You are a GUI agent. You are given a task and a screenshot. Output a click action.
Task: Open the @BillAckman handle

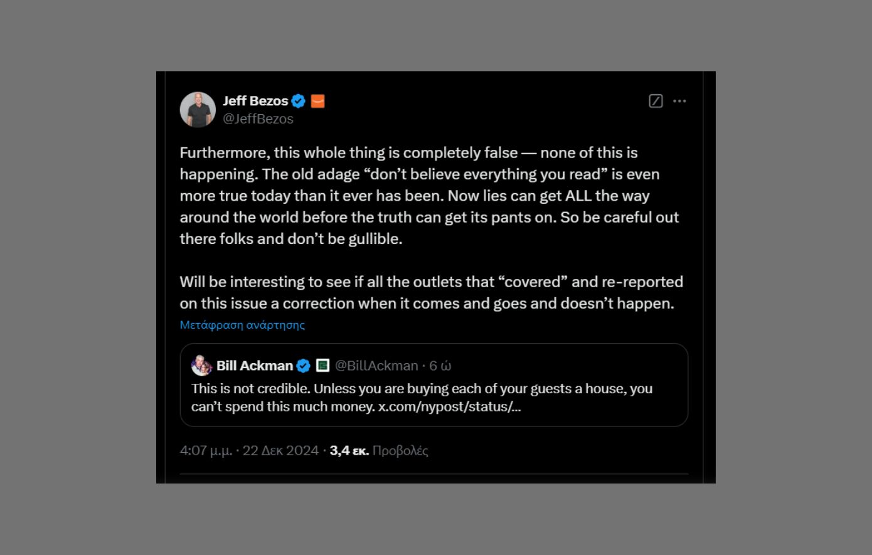pyautogui.click(x=376, y=366)
